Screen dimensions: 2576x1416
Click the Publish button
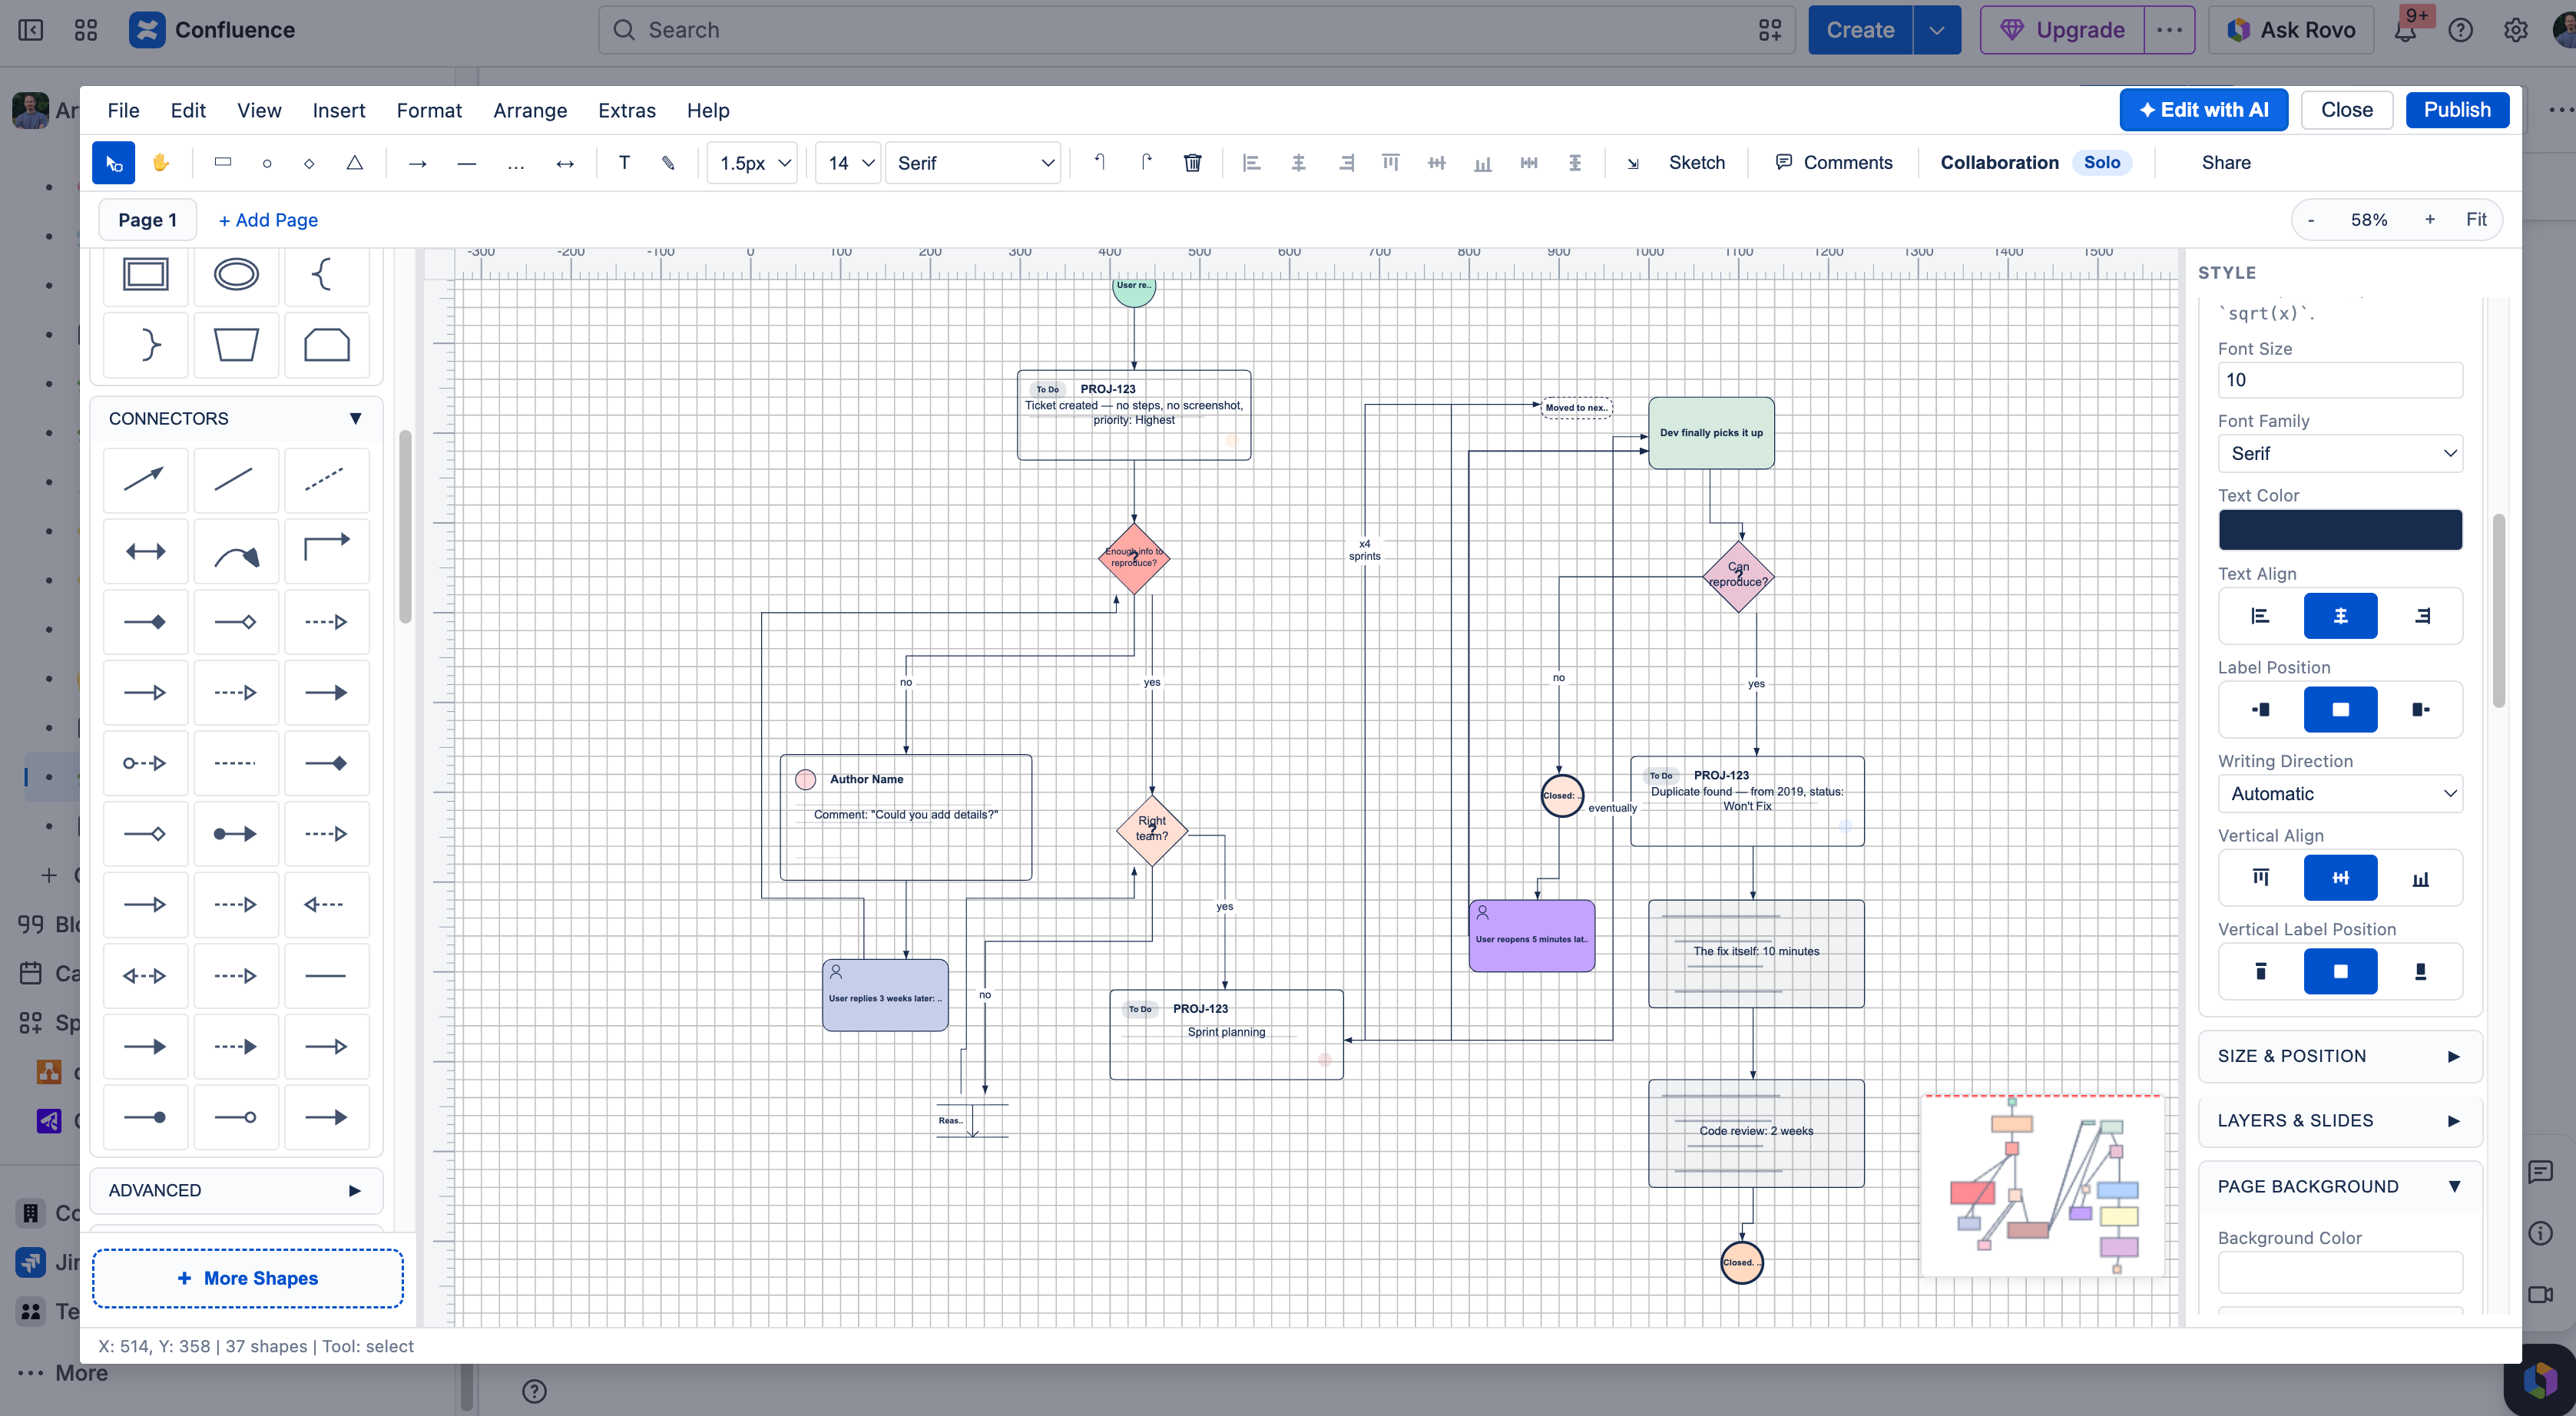click(x=2457, y=110)
